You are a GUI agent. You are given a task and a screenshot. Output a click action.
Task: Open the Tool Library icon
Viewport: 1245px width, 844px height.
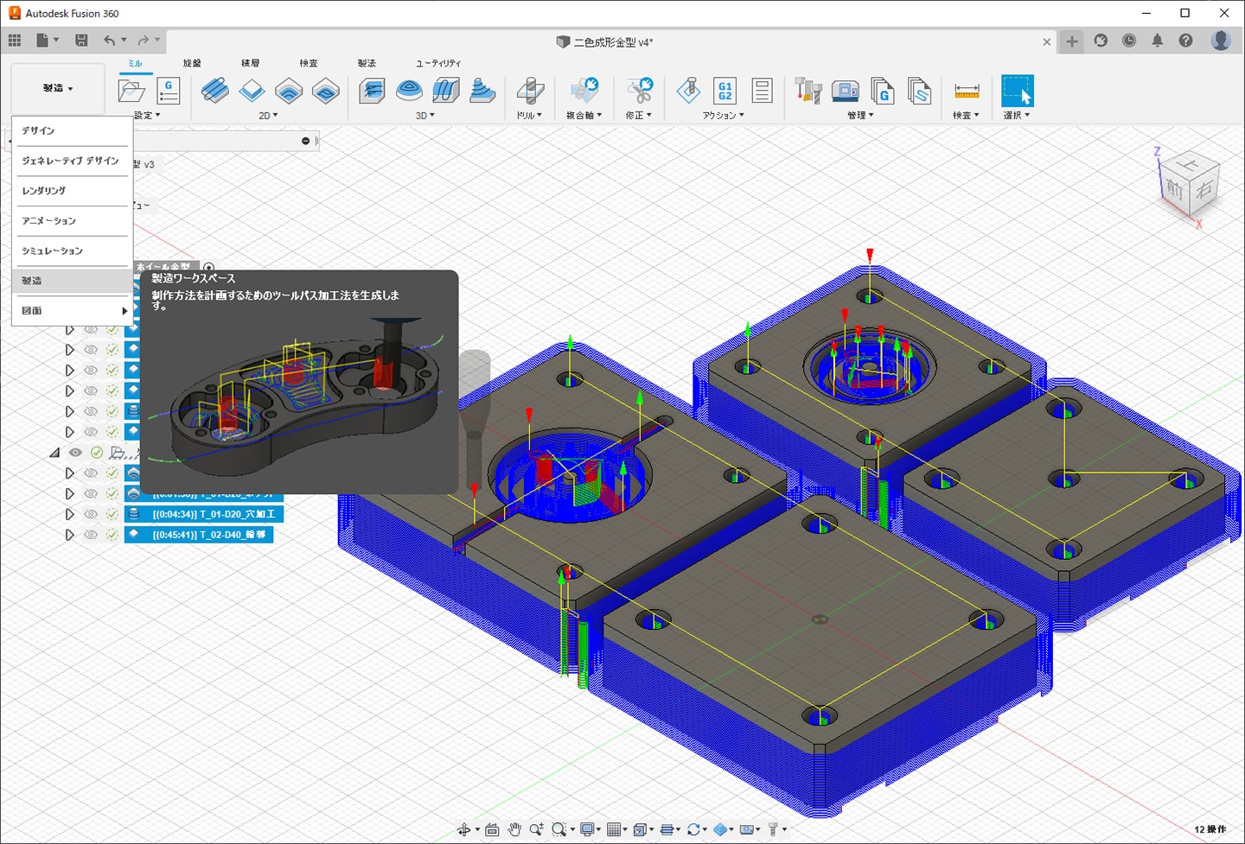[x=808, y=91]
